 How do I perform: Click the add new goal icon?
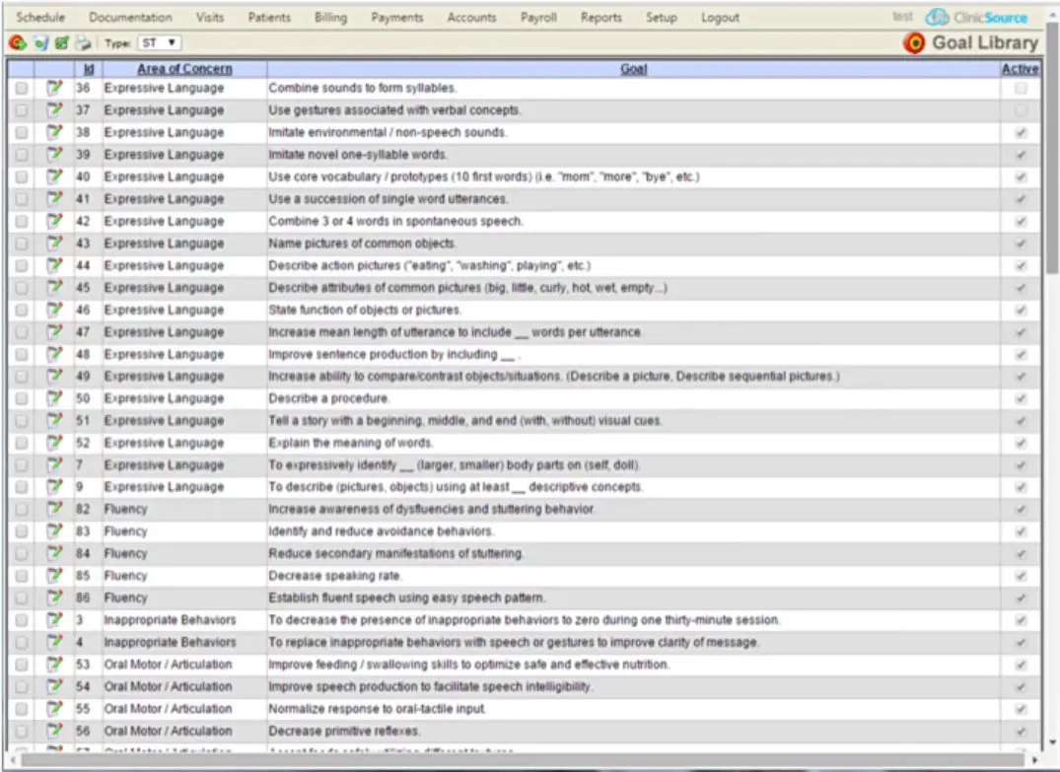point(16,42)
